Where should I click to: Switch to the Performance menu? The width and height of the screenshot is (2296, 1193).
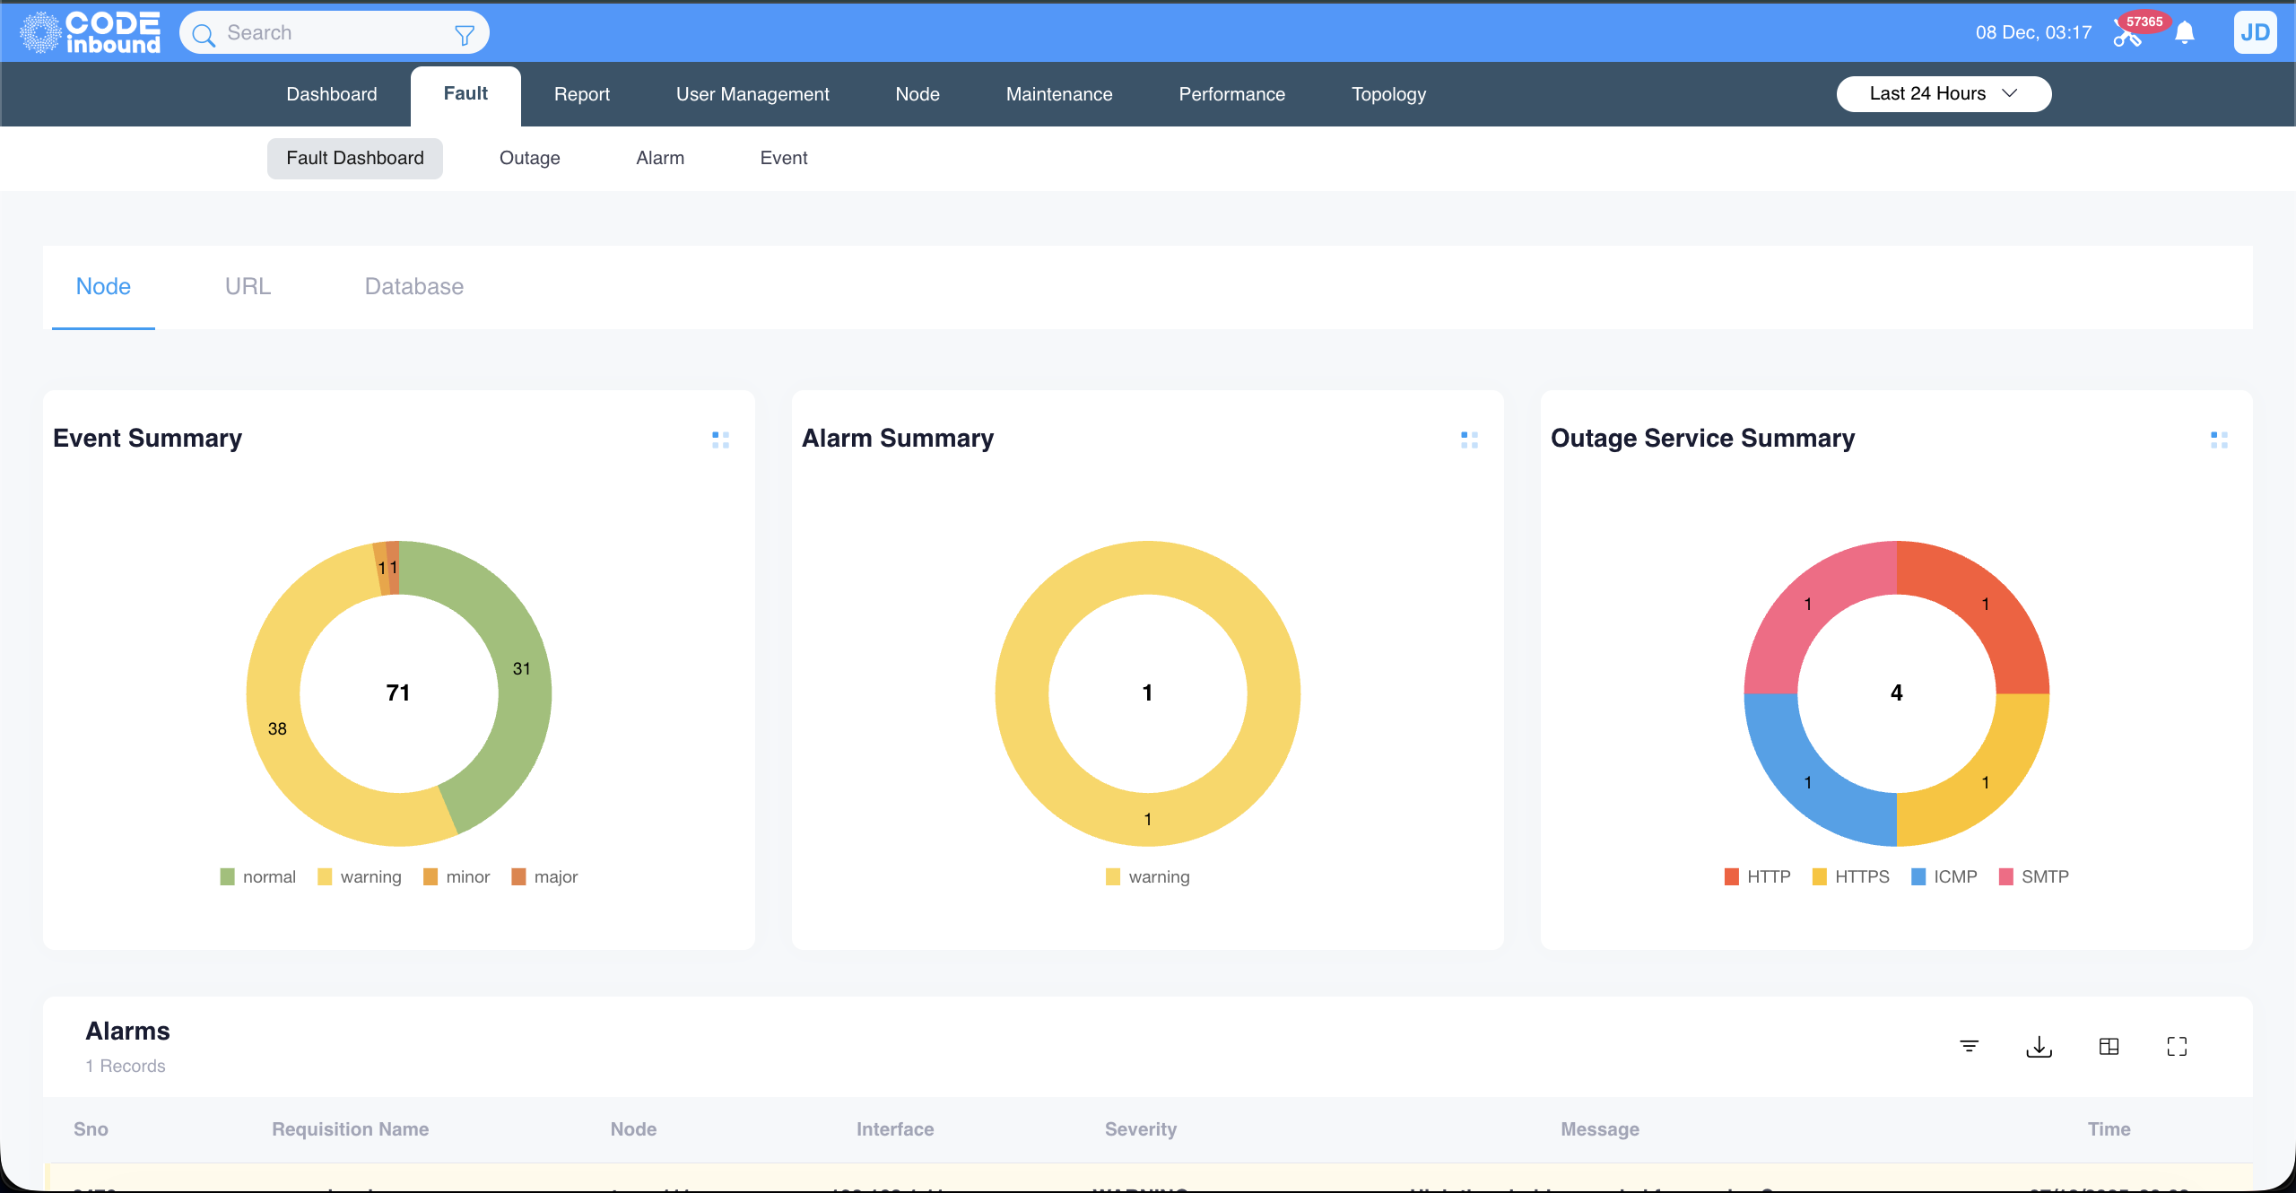(1231, 94)
